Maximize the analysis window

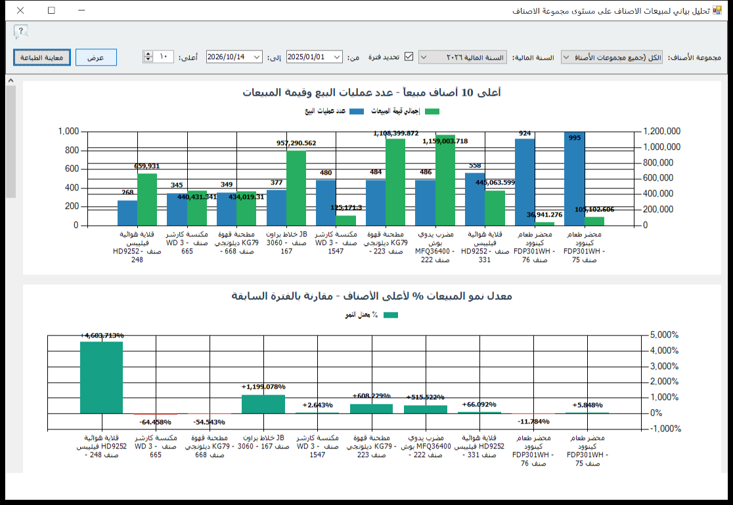(x=51, y=11)
